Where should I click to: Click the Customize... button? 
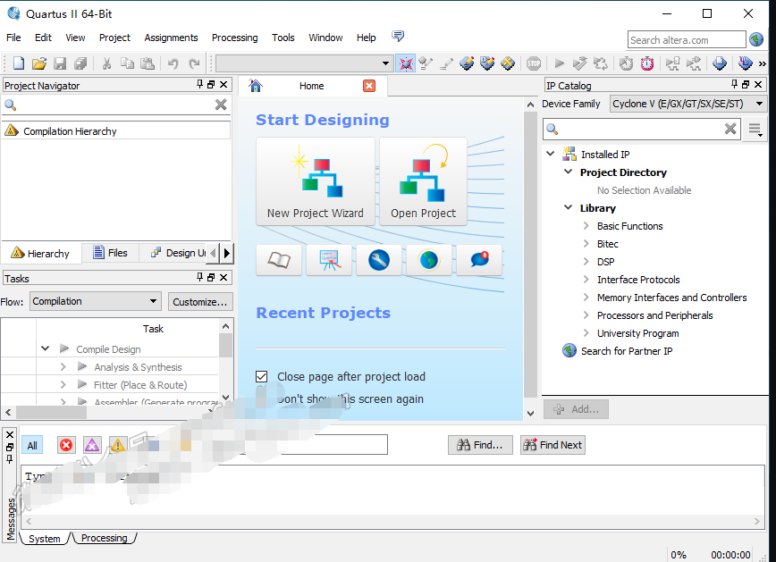200,302
